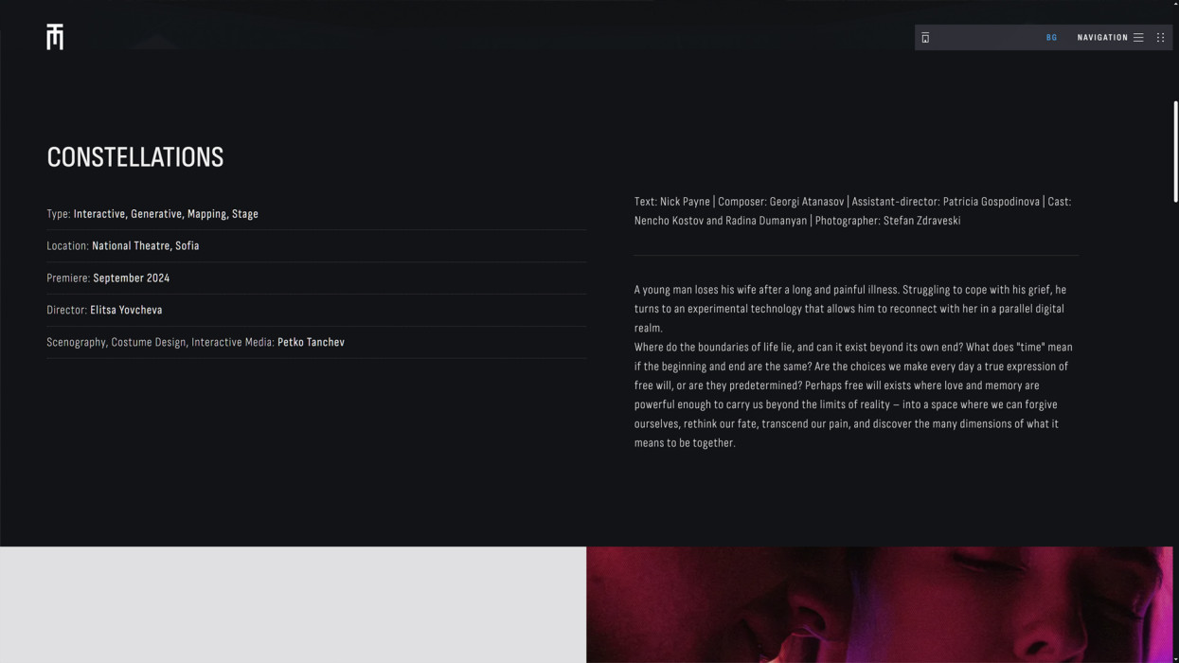Click the bookmark icon in the top bar
Screen dimensions: 1179x663
925,38
